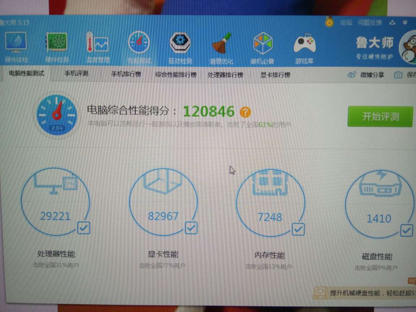The width and height of the screenshot is (416, 312).
Task: Click the 击败全国31%用户 text
Action: click(56, 265)
